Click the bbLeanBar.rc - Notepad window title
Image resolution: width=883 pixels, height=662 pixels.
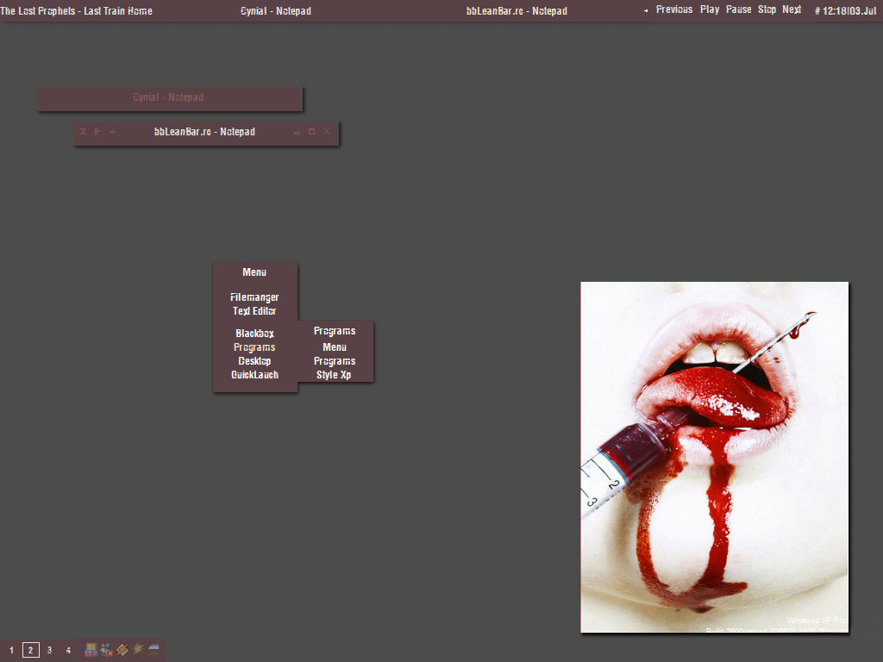point(205,132)
